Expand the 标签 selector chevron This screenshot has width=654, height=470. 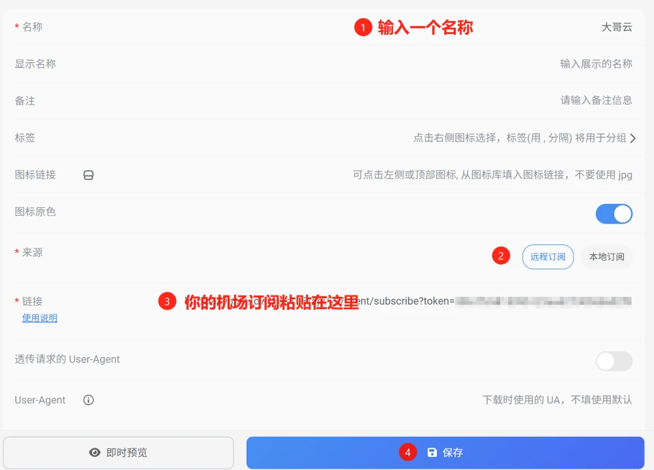point(633,138)
